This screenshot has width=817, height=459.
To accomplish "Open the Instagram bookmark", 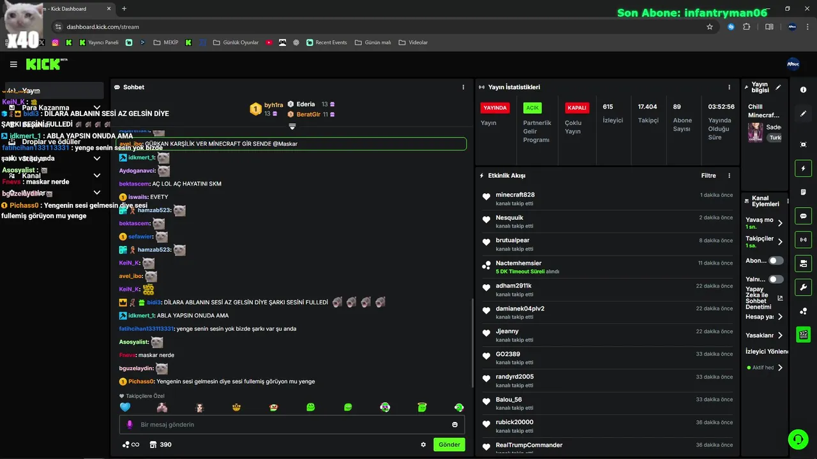I will (56, 43).
